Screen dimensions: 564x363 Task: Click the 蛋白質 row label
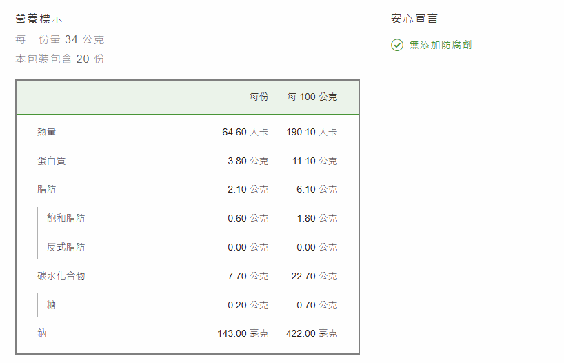(x=52, y=161)
